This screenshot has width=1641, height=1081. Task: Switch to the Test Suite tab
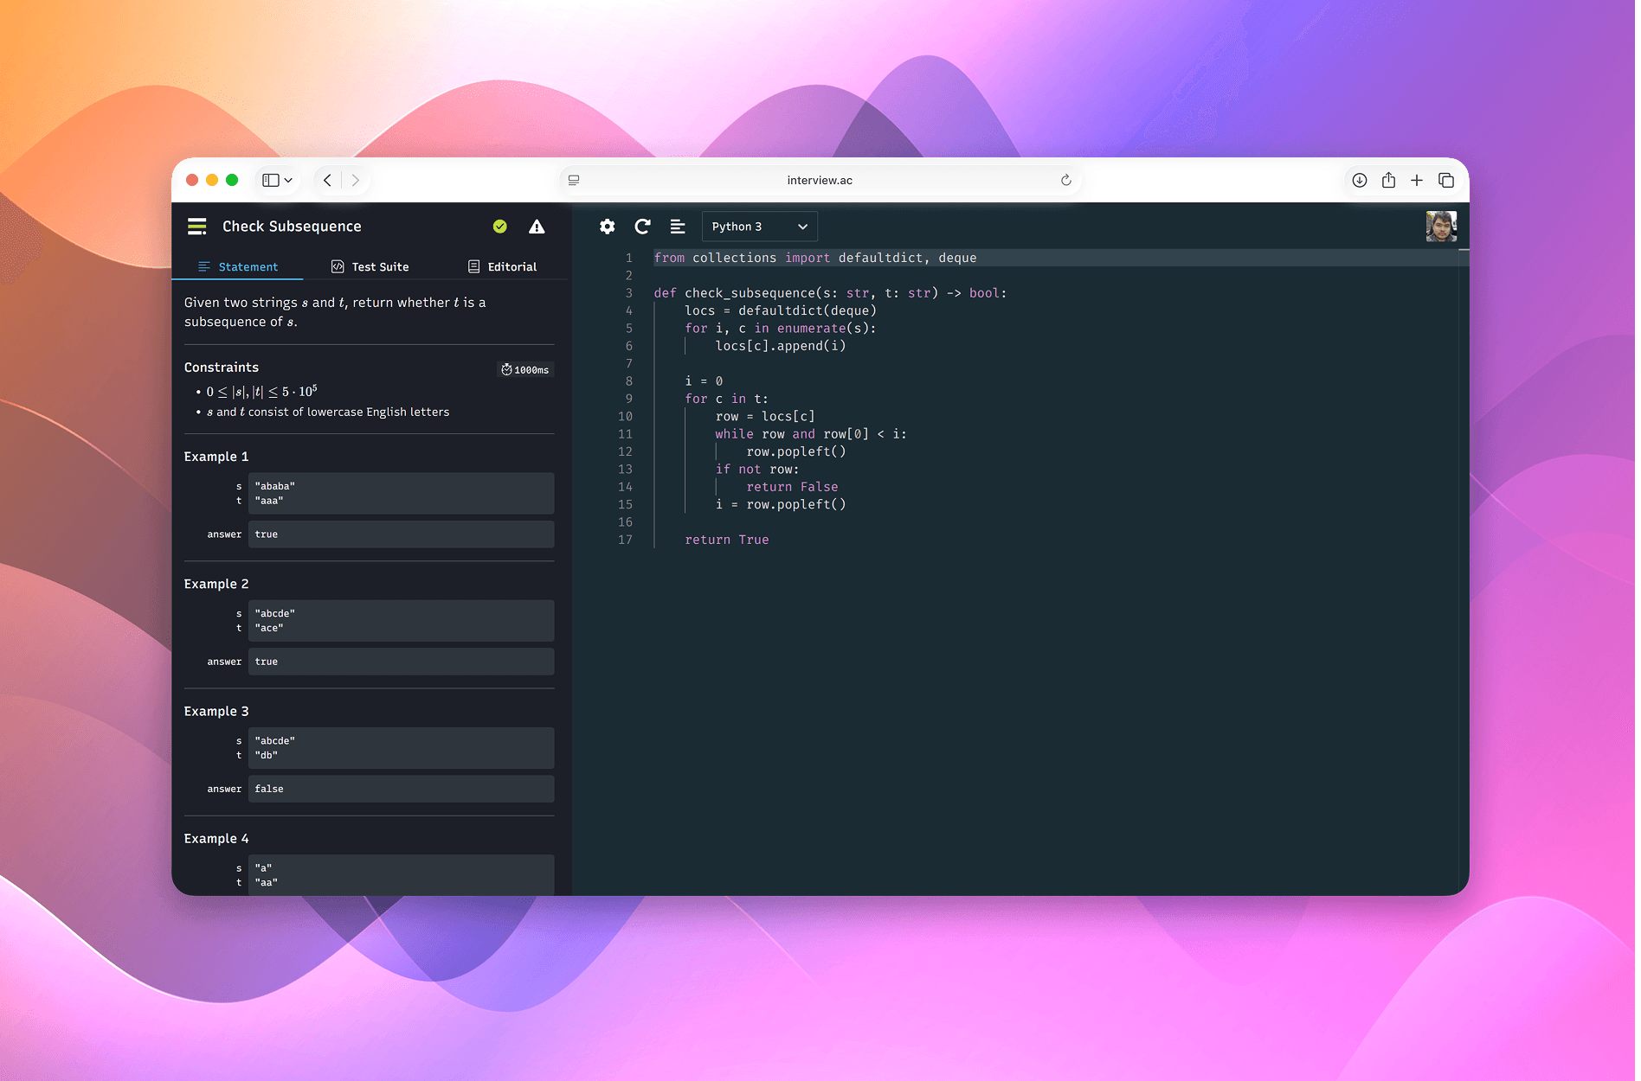370,266
